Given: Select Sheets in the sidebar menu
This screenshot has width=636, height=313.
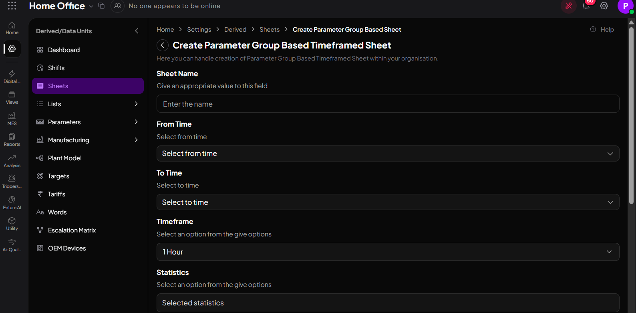Looking at the screenshot, I should pos(88,86).
